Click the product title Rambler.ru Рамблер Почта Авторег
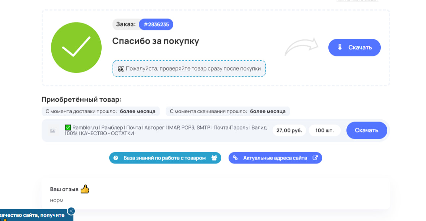Image resolution: width=426 pixels, height=221 pixels. (166, 131)
